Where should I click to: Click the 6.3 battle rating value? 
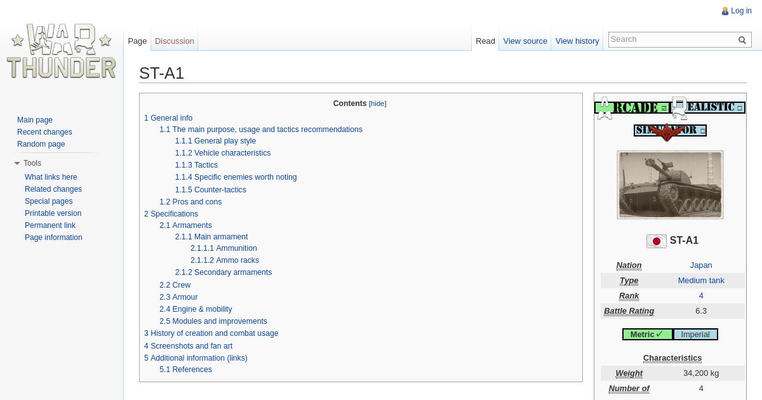701,311
